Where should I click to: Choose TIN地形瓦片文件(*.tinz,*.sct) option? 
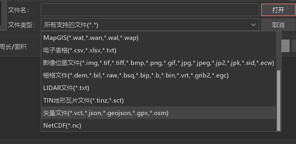[x=158, y=101]
